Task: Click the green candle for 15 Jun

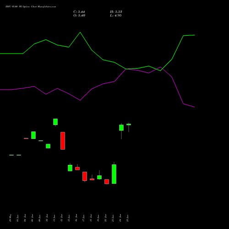Action: (x=70, y=168)
